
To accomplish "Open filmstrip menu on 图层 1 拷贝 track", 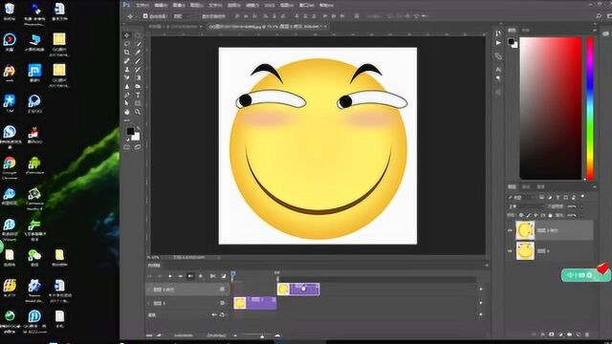I will (223, 289).
